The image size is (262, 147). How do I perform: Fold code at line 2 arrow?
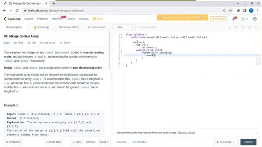[x=122, y=37]
